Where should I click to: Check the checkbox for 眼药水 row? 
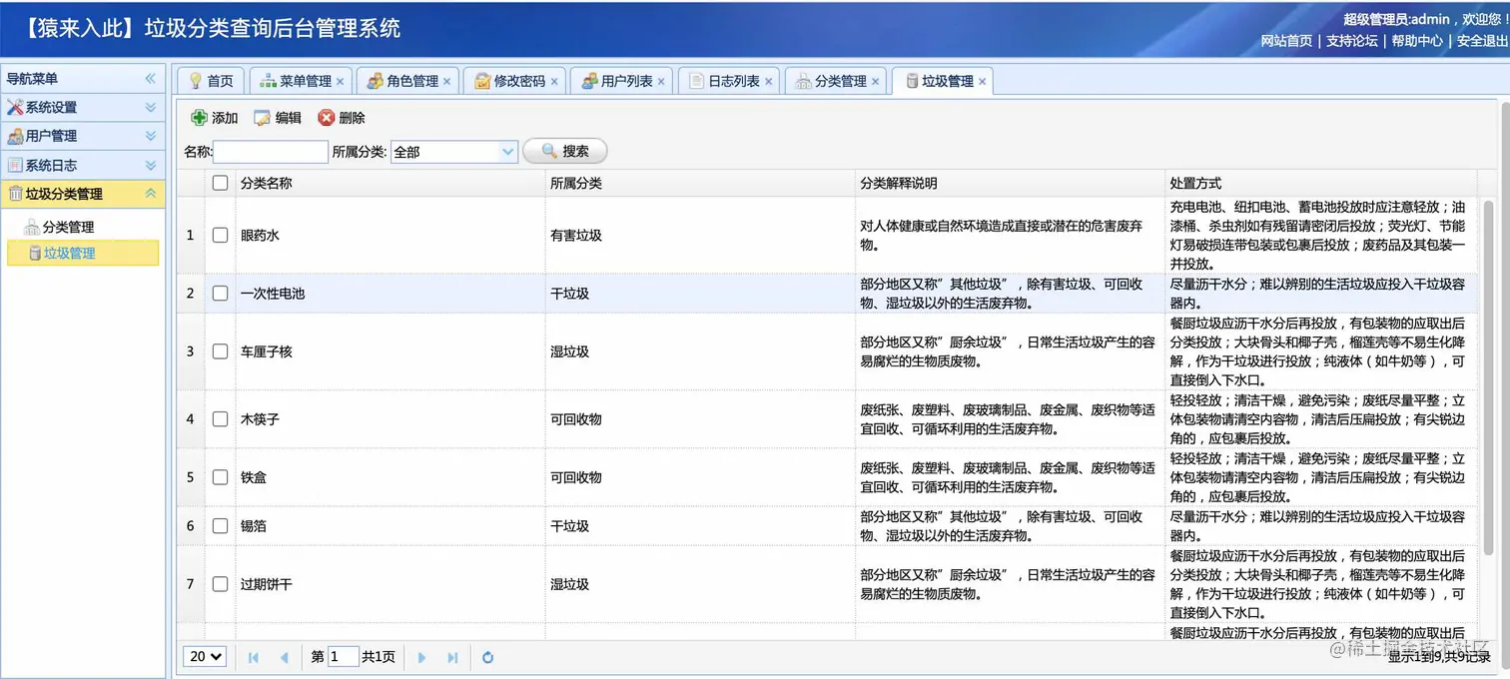221,235
